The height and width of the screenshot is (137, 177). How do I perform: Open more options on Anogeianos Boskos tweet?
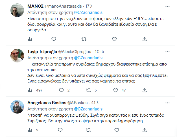[x=168, y=103]
